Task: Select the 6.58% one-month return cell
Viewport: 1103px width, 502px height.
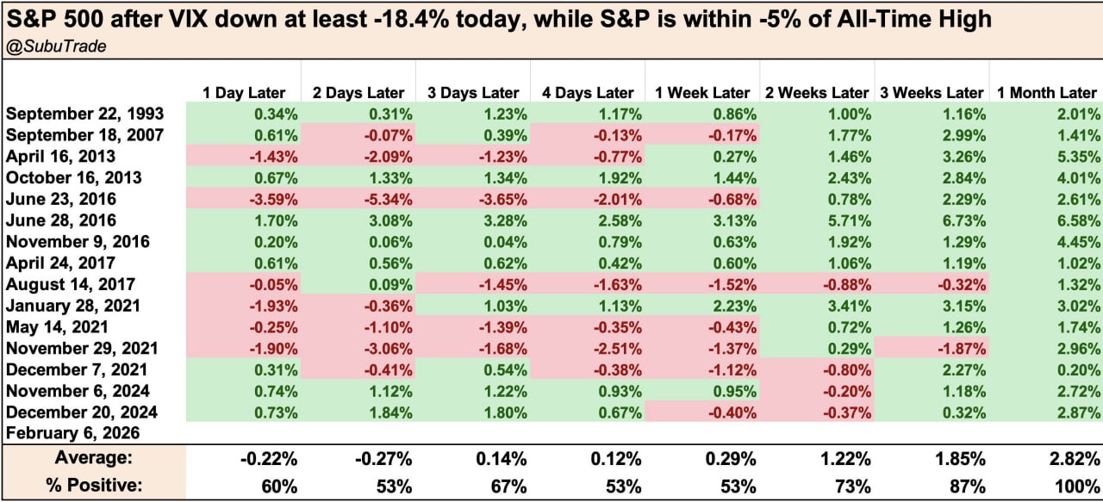Action: click(x=1077, y=220)
